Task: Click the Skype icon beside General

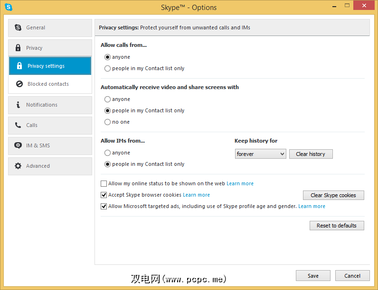Action: (18, 27)
